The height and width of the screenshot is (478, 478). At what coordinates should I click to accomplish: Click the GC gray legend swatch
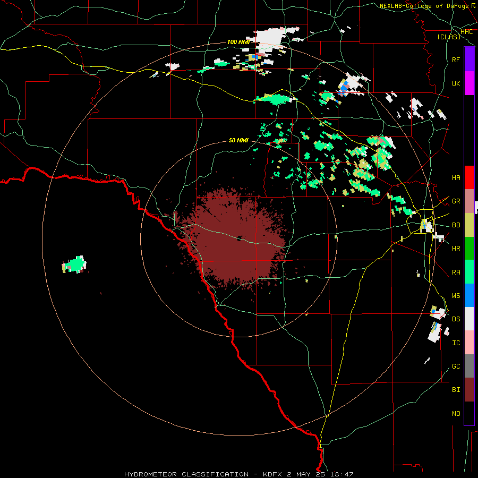coord(469,366)
